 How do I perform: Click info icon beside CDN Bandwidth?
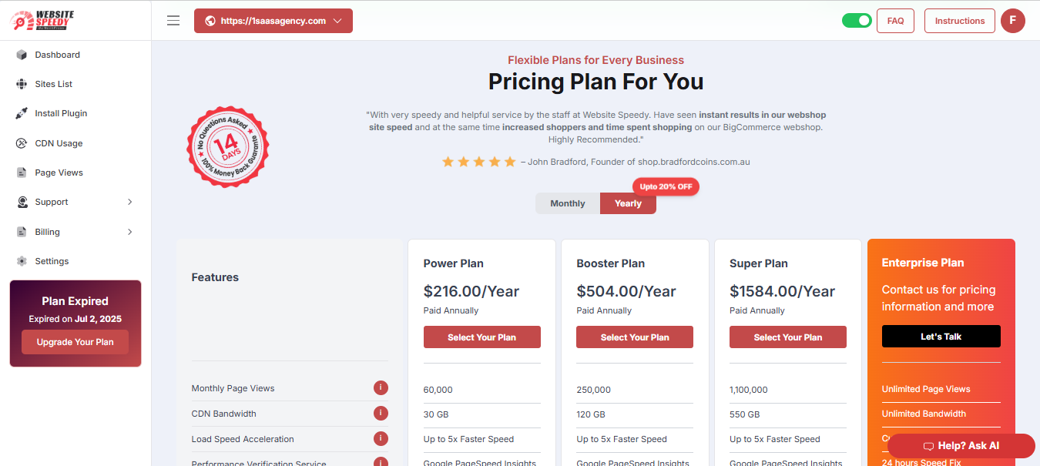(381, 413)
